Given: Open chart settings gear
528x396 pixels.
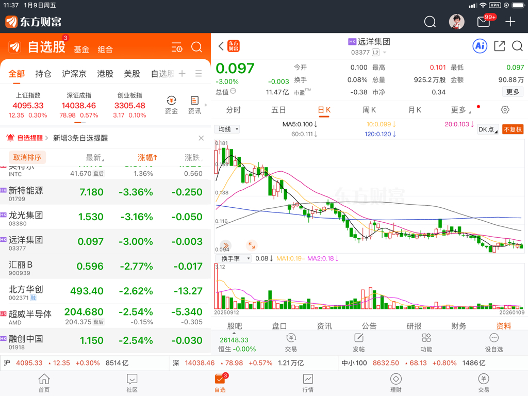Looking at the screenshot, I should click(x=505, y=110).
